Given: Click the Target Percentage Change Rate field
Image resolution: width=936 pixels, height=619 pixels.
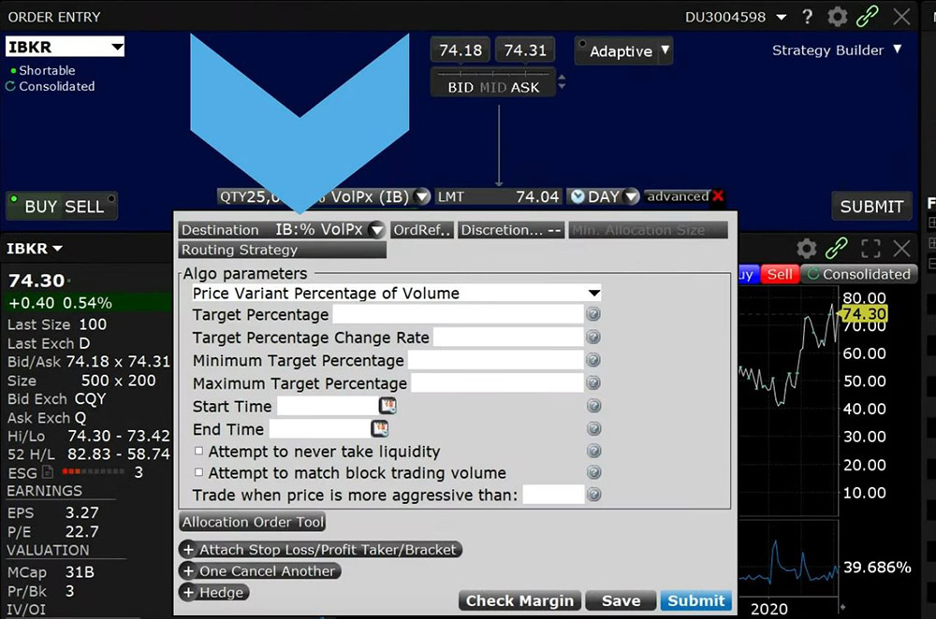Looking at the screenshot, I should [x=508, y=338].
